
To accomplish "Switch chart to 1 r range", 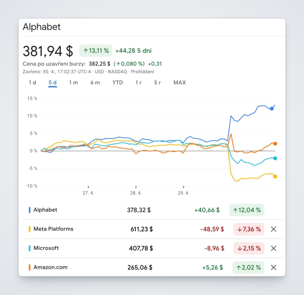I will click(x=138, y=83).
